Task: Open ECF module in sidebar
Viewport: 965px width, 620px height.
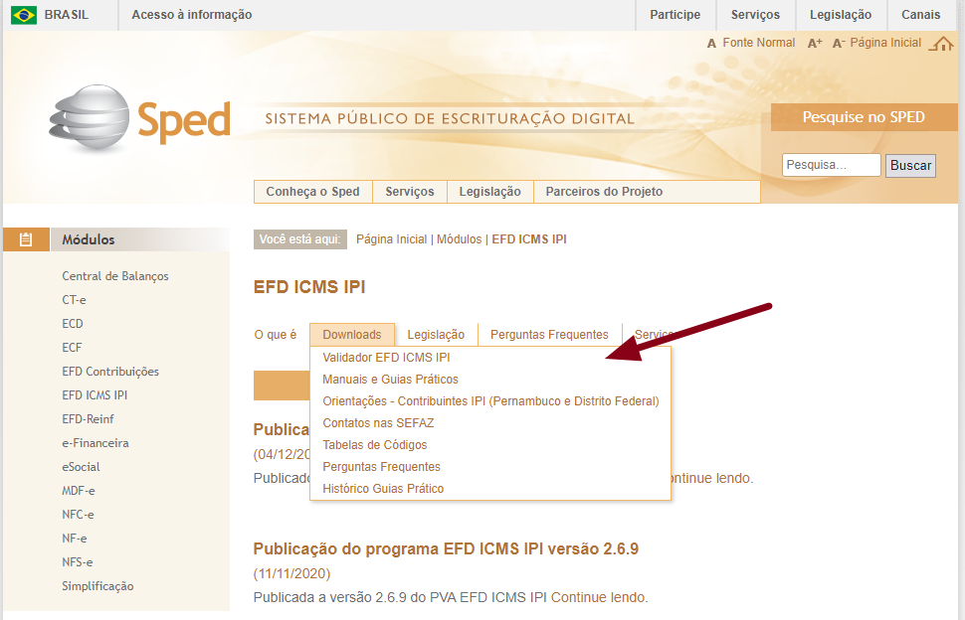Action: click(x=72, y=347)
